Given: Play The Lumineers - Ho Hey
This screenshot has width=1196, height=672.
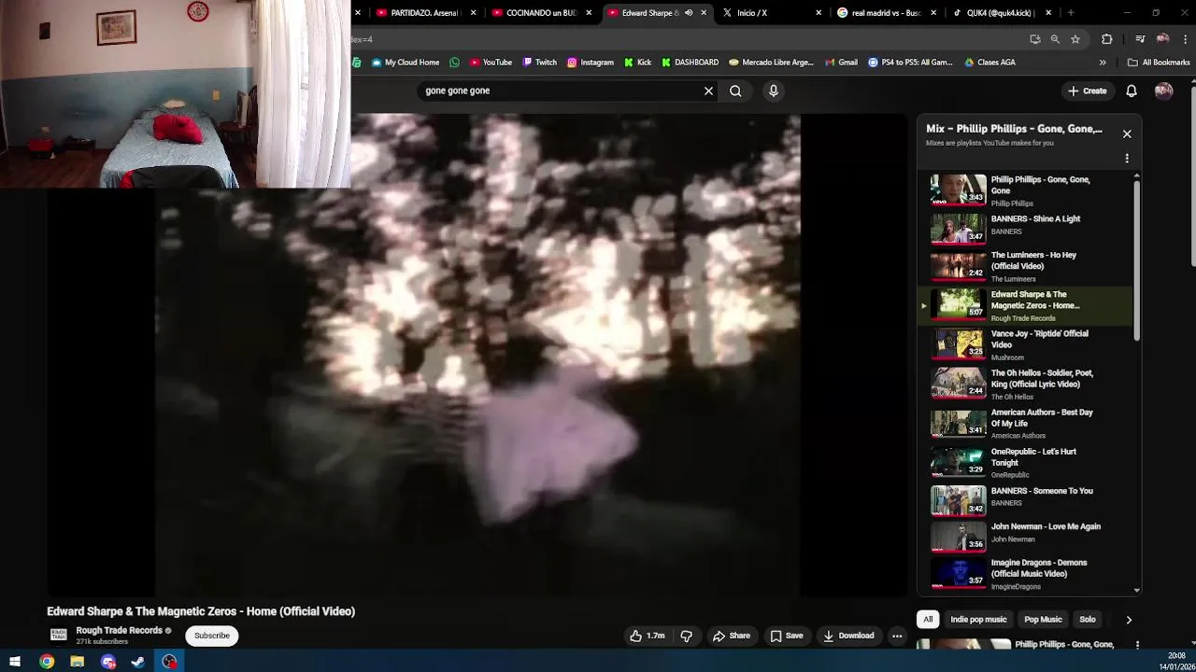Looking at the screenshot, I should pyautogui.click(x=1026, y=266).
